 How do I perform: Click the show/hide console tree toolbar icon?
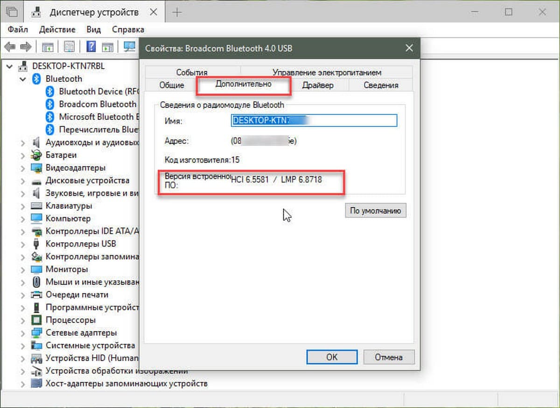pyautogui.click(x=47, y=47)
